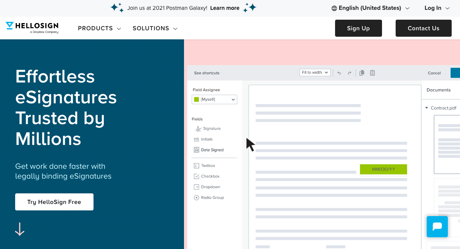460x249 pixels.
Task: Click Cancel in the editor toolbar
Action: point(434,73)
